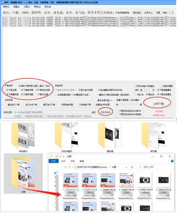
Task: Click the 清空地址 button
Action: click(137, 13)
